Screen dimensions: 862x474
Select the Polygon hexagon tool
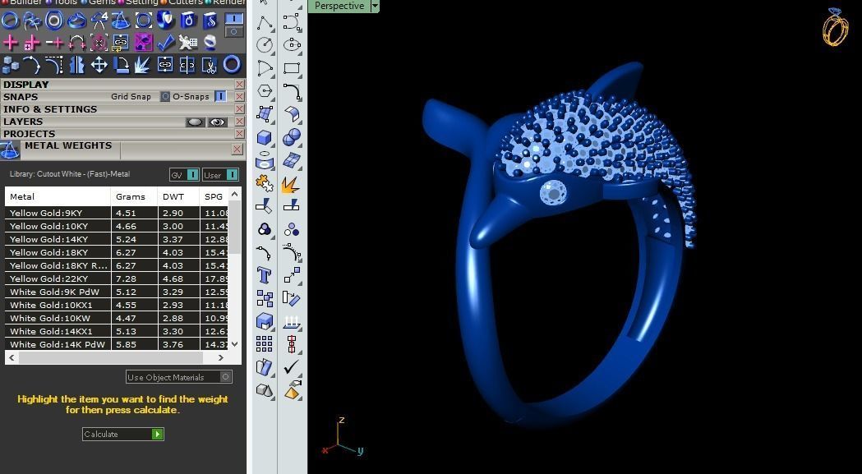[x=265, y=91]
